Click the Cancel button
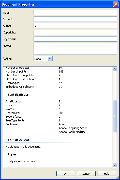 (x=86, y=174)
